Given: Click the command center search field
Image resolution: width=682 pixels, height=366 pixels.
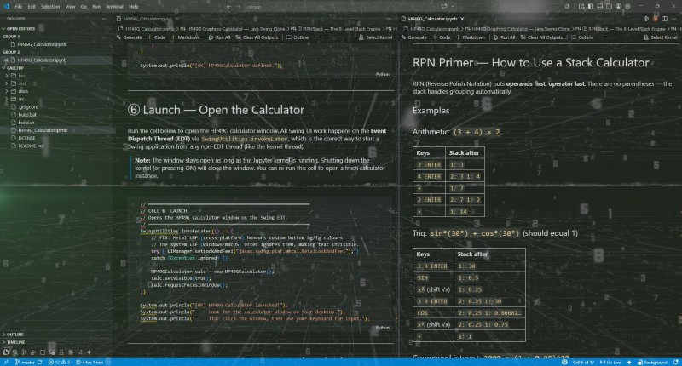Looking at the screenshot, I should click(339, 7).
